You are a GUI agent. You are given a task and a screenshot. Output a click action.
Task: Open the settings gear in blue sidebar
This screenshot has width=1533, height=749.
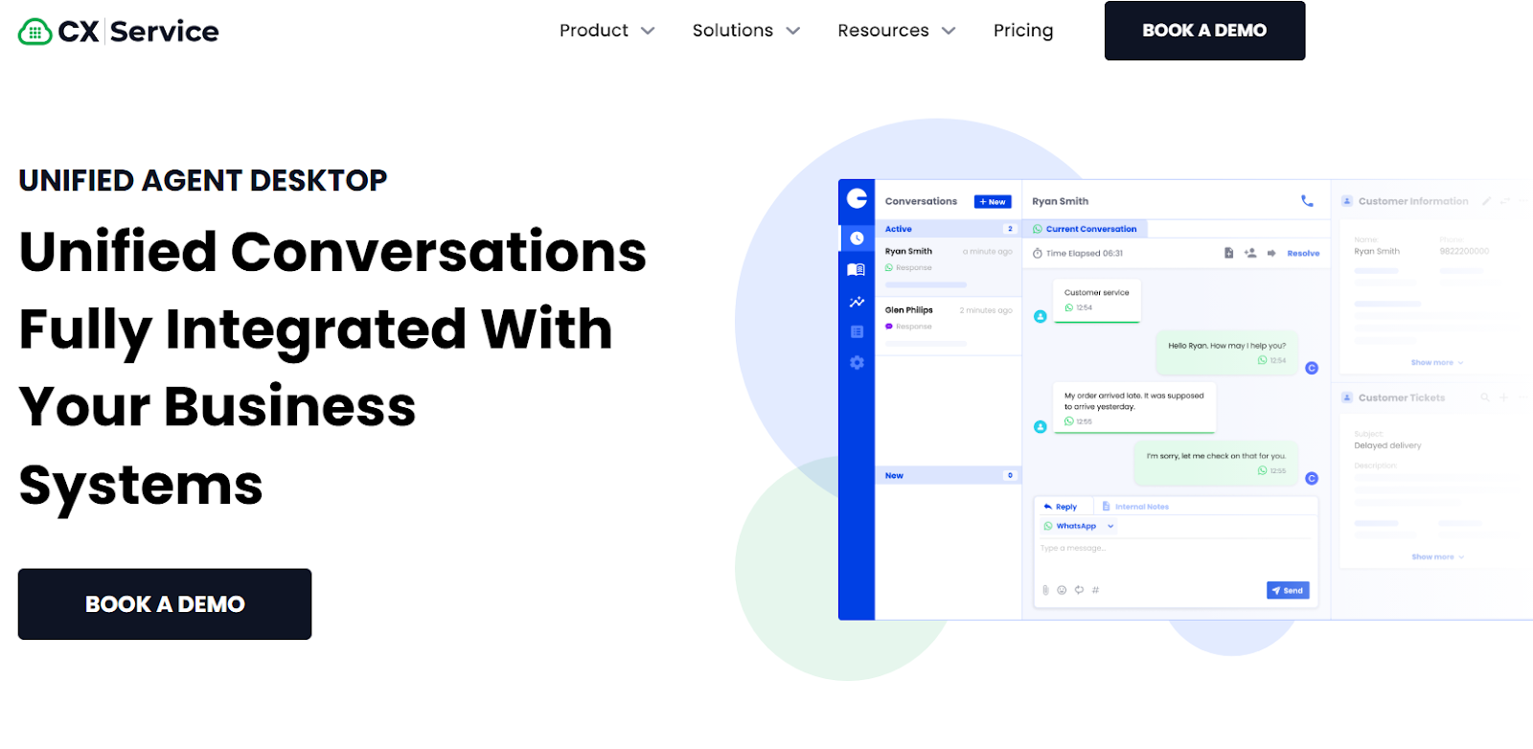click(x=857, y=363)
